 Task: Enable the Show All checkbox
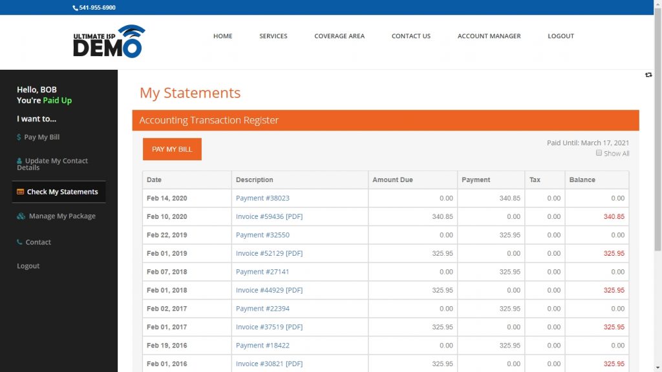599,153
